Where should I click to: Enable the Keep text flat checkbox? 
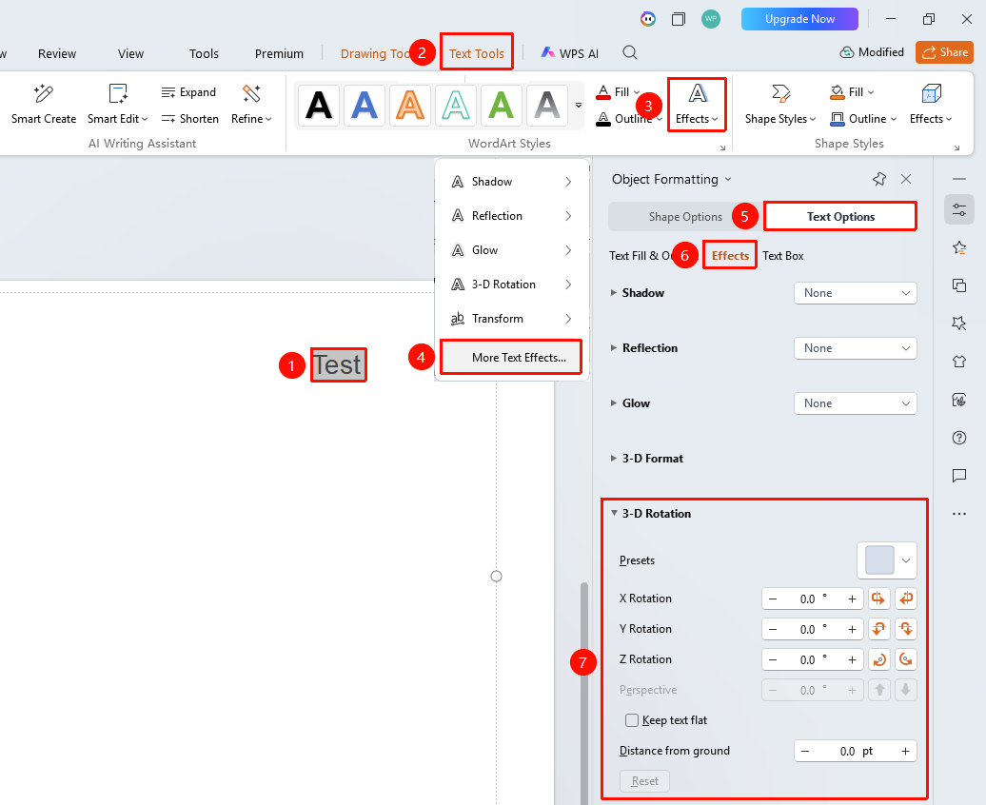(632, 720)
